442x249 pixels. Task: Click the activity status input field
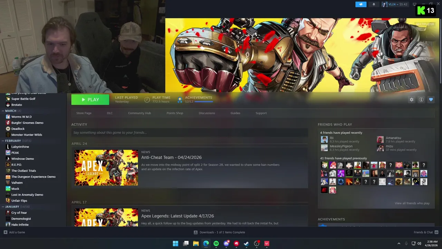tap(190, 132)
